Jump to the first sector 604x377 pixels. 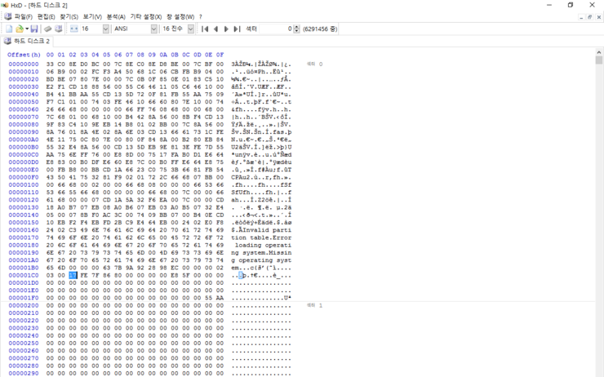tap(206, 29)
